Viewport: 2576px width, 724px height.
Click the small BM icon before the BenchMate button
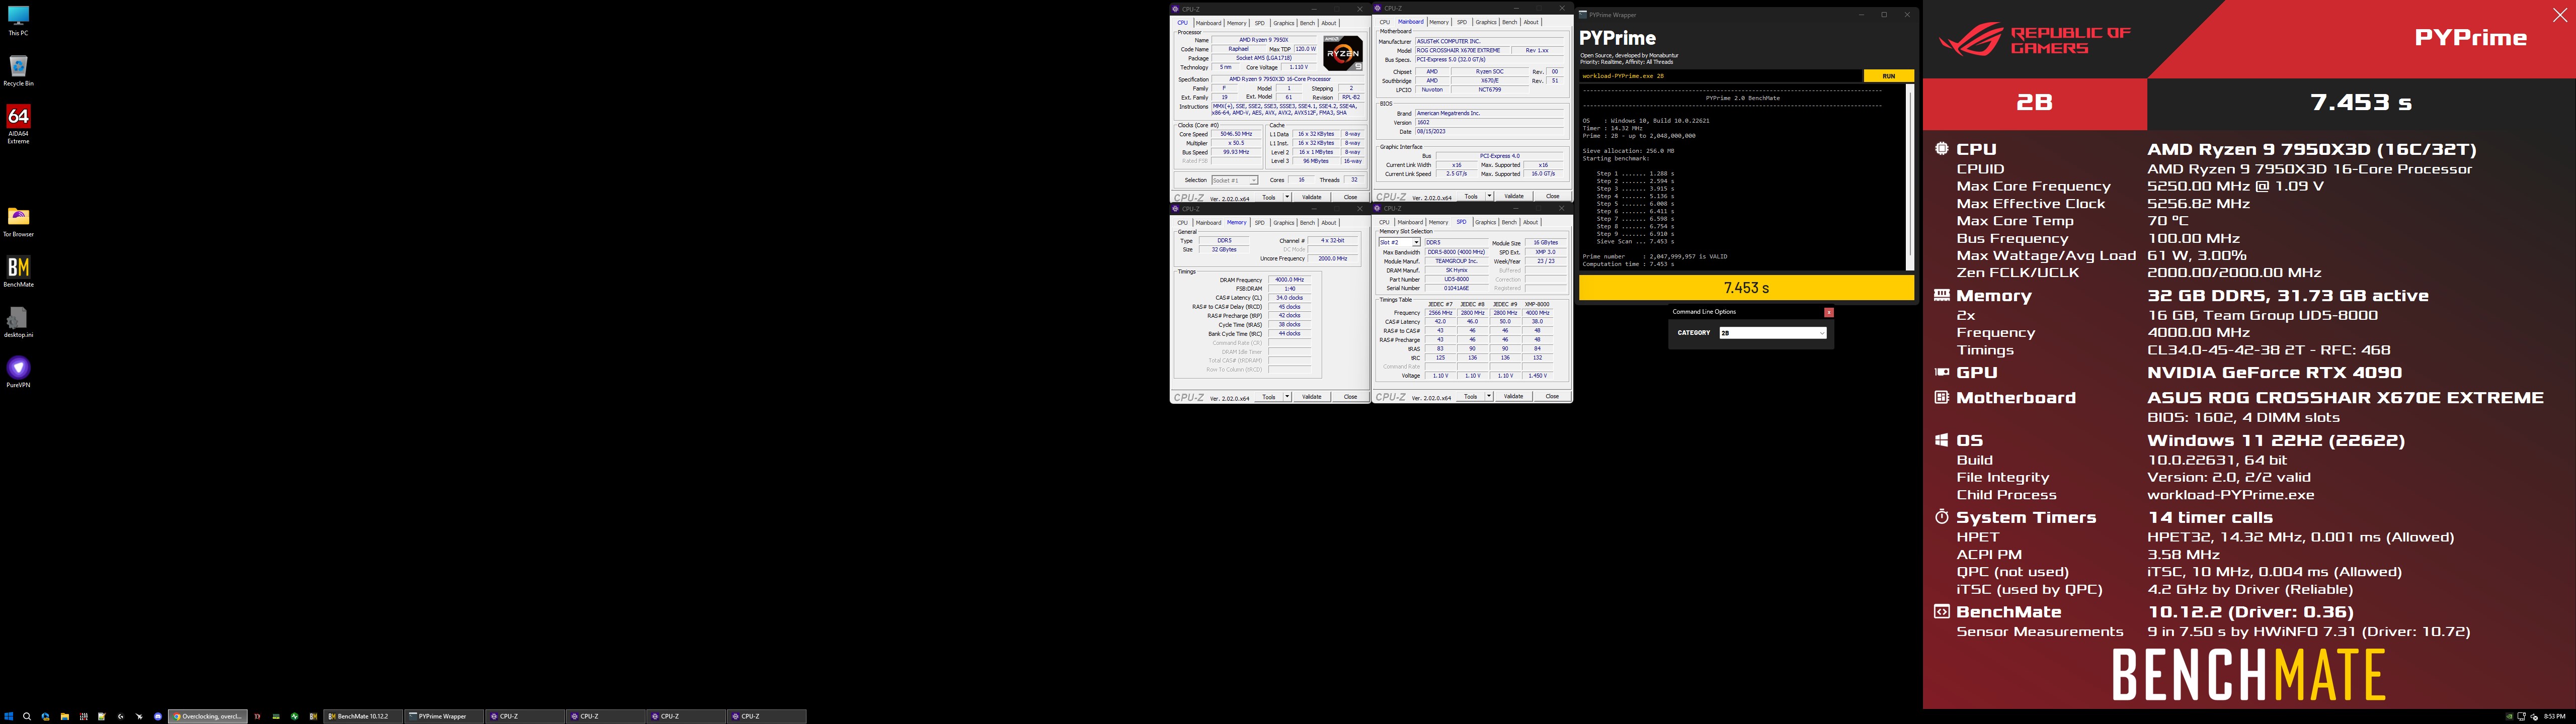coord(313,716)
